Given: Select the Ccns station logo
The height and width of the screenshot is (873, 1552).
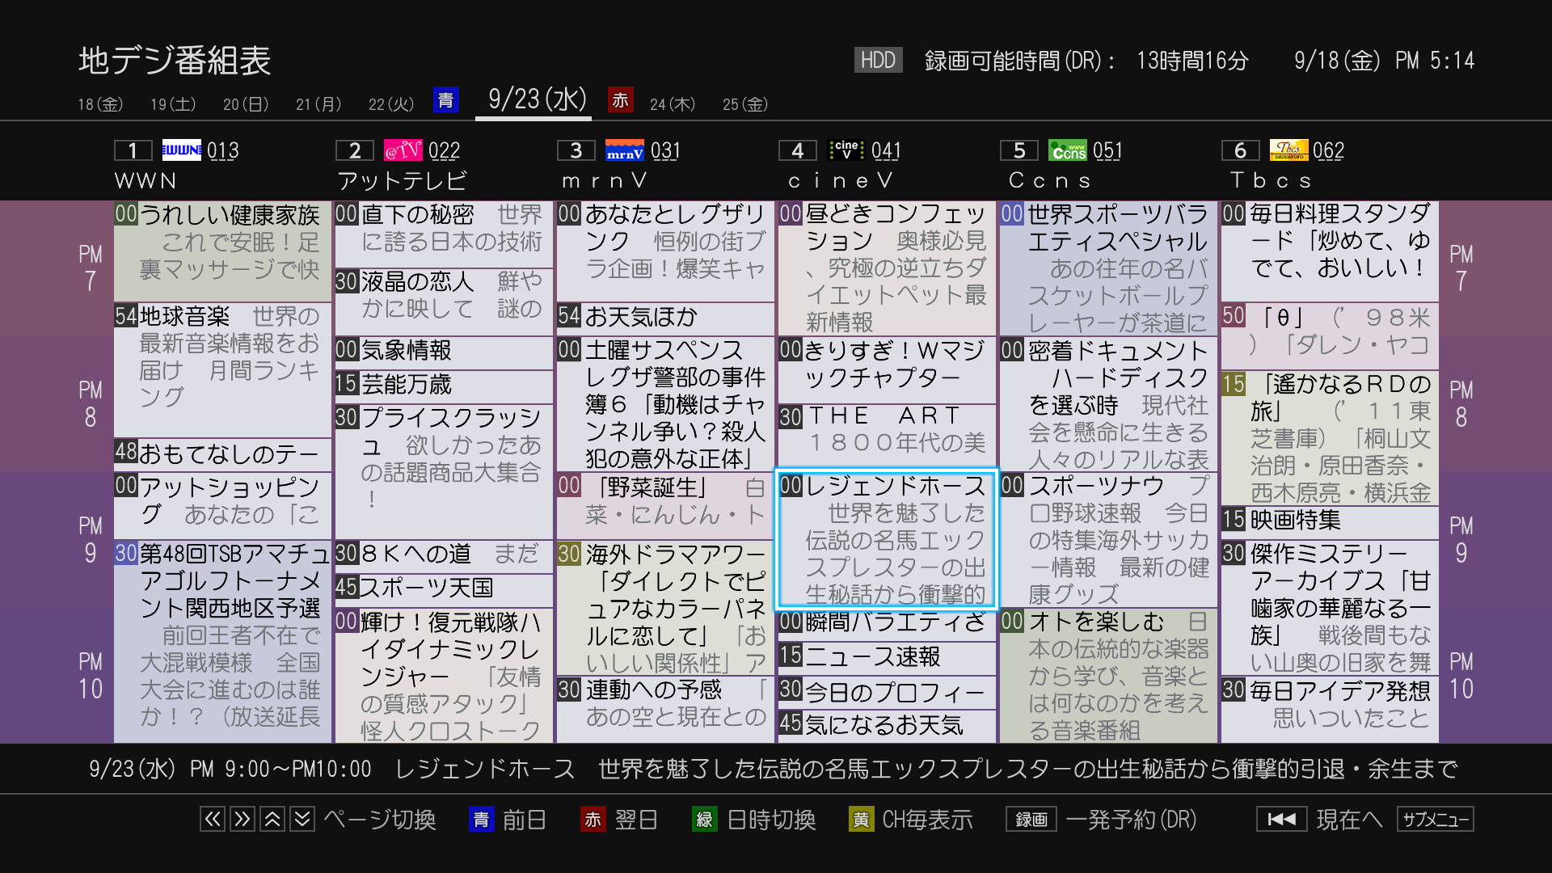Looking at the screenshot, I should (x=1067, y=150).
